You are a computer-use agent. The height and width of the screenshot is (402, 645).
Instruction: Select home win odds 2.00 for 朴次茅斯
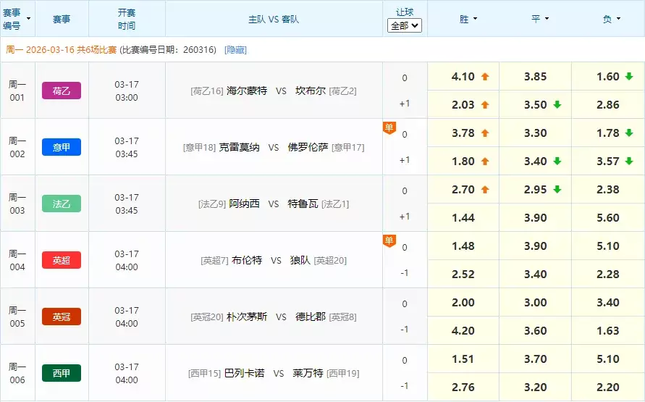point(463,303)
